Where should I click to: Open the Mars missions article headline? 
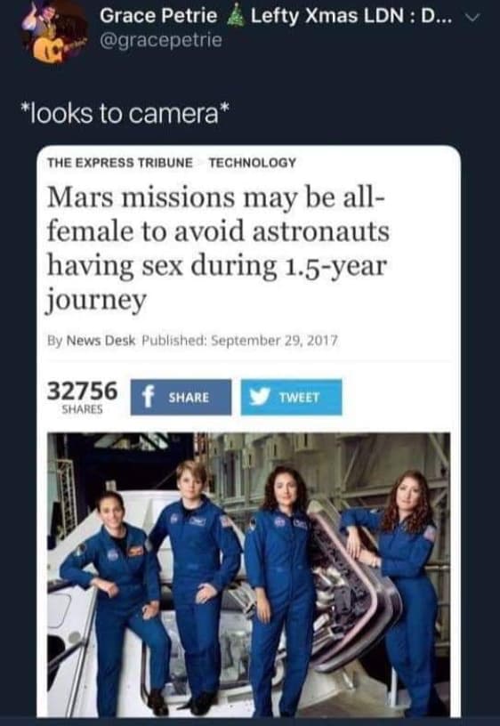click(x=218, y=248)
